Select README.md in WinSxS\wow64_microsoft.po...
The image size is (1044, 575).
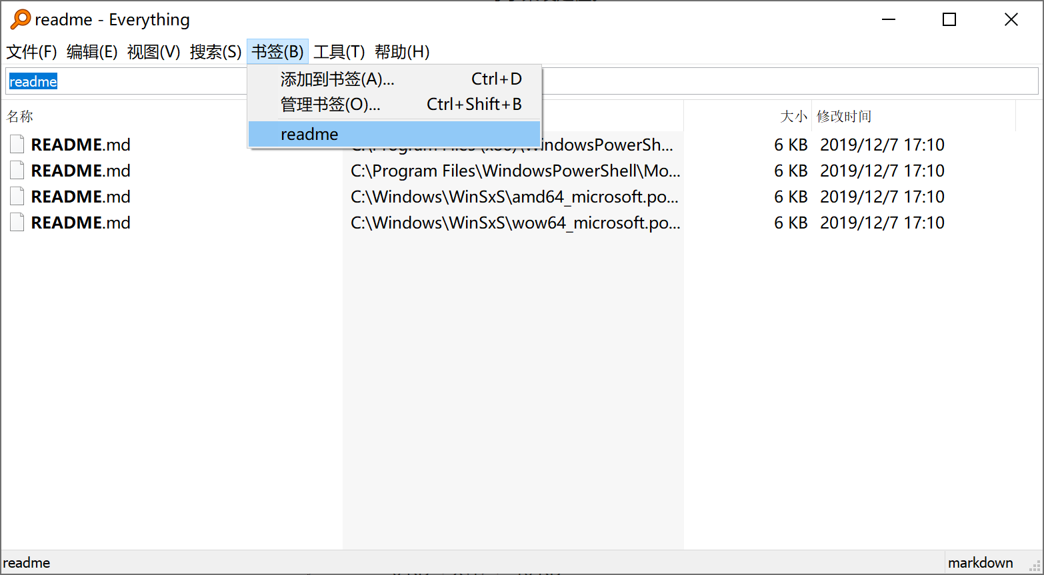coord(81,223)
